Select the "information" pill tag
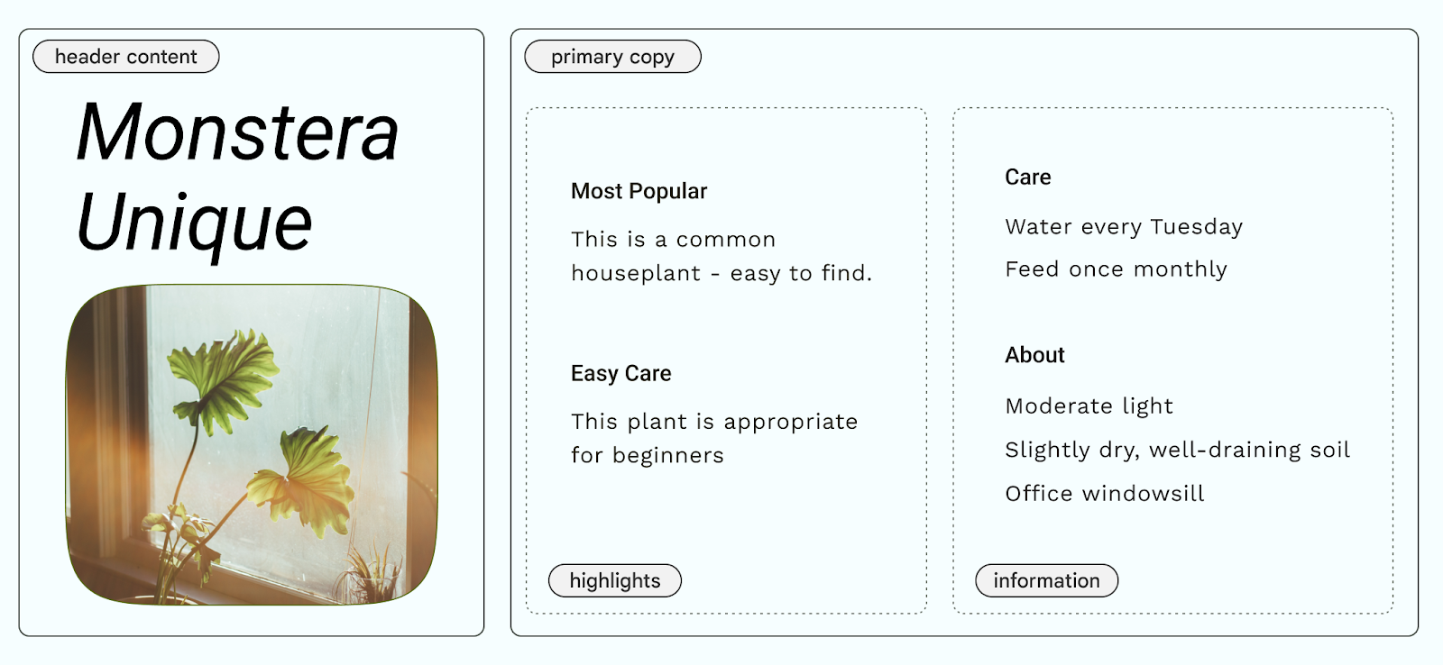1443x665 pixels. (x=1046, y=580)
